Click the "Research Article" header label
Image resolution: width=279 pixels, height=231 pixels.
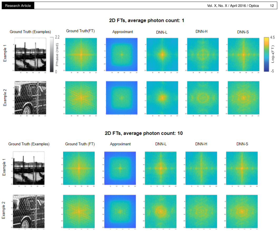point(18,6)
